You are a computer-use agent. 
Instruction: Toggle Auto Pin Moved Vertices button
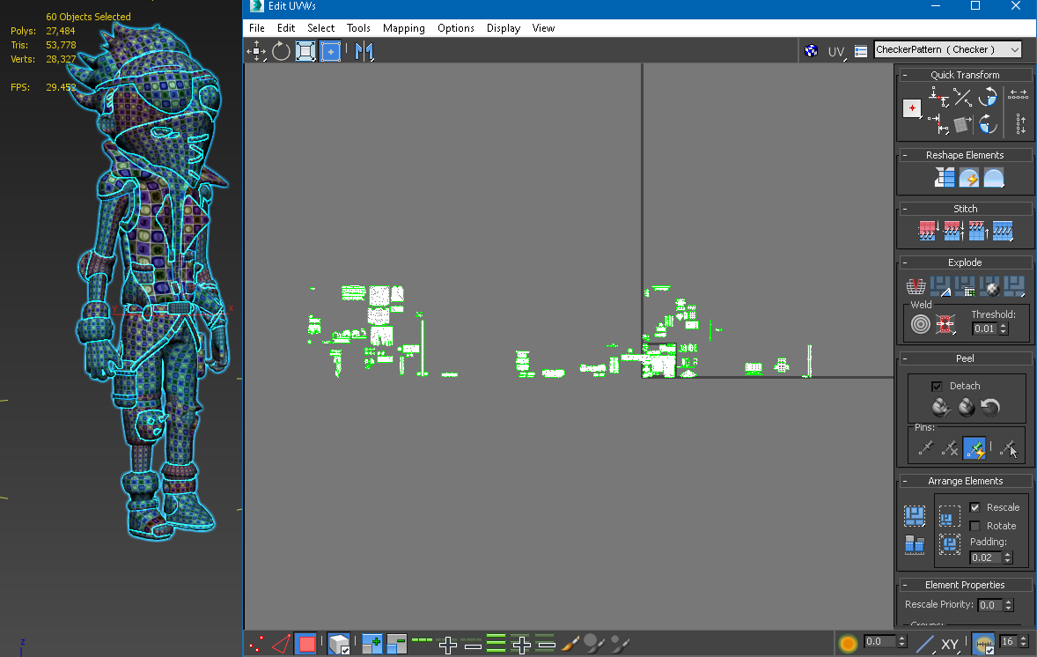[x=974, y=448]
